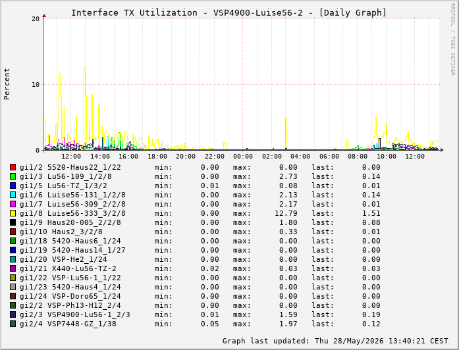This screenshot has width=459, height=350.
Task: Click the navy swatch for gi1/19 5420-Haus14_1/27
Action: [13, 250]
